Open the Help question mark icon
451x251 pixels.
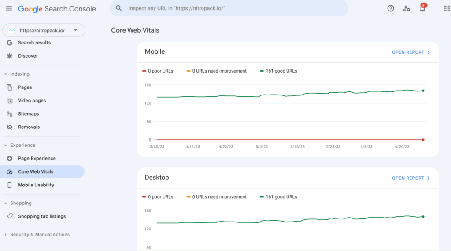click(390, 8)
